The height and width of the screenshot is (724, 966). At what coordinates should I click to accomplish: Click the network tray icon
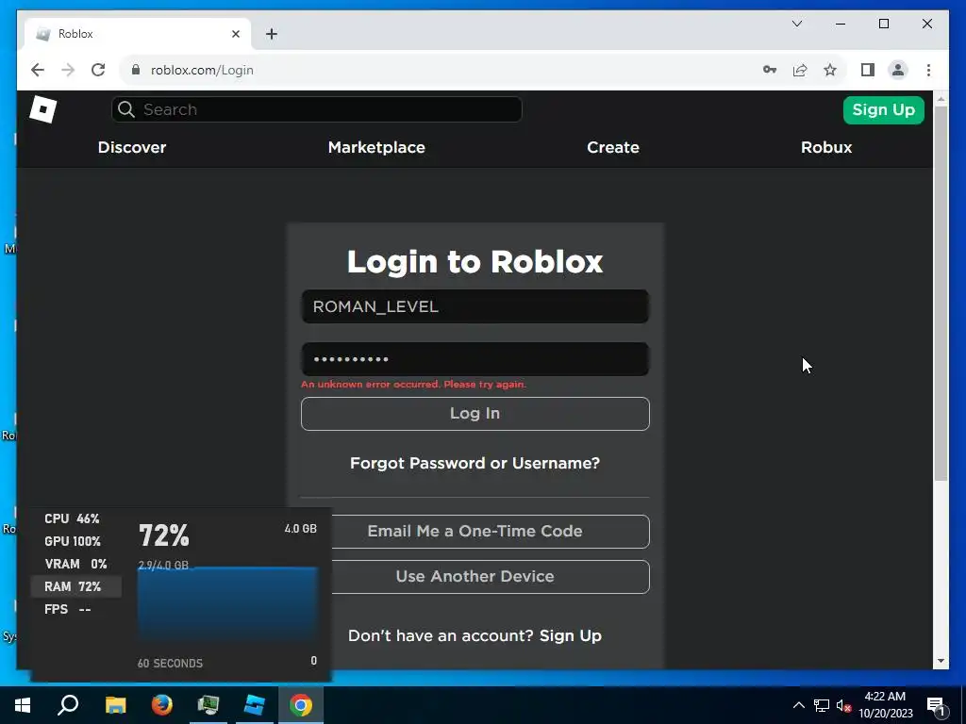(822, 705)
